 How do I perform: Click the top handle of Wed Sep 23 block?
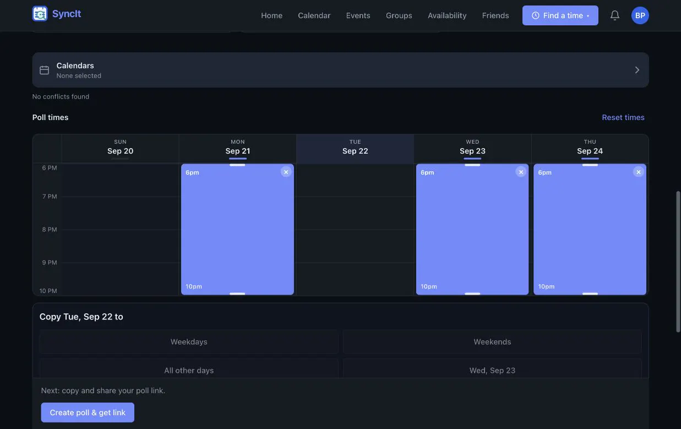coord(472,165)
